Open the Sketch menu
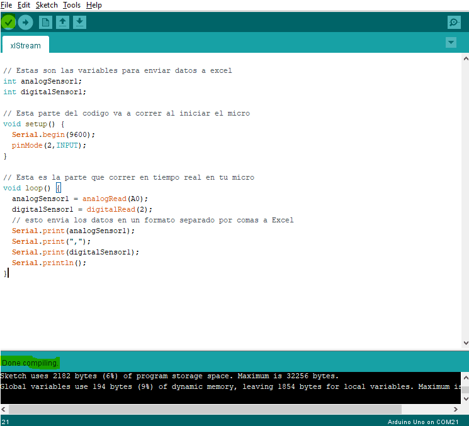 [x=47, y=5]
